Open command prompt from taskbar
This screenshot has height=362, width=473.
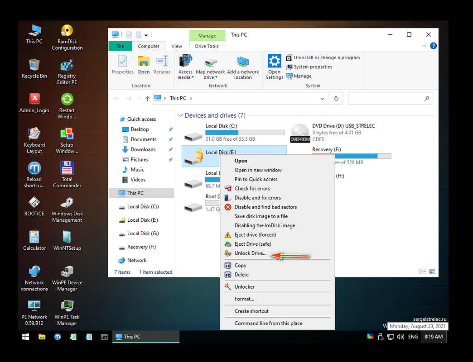(104, 337)
